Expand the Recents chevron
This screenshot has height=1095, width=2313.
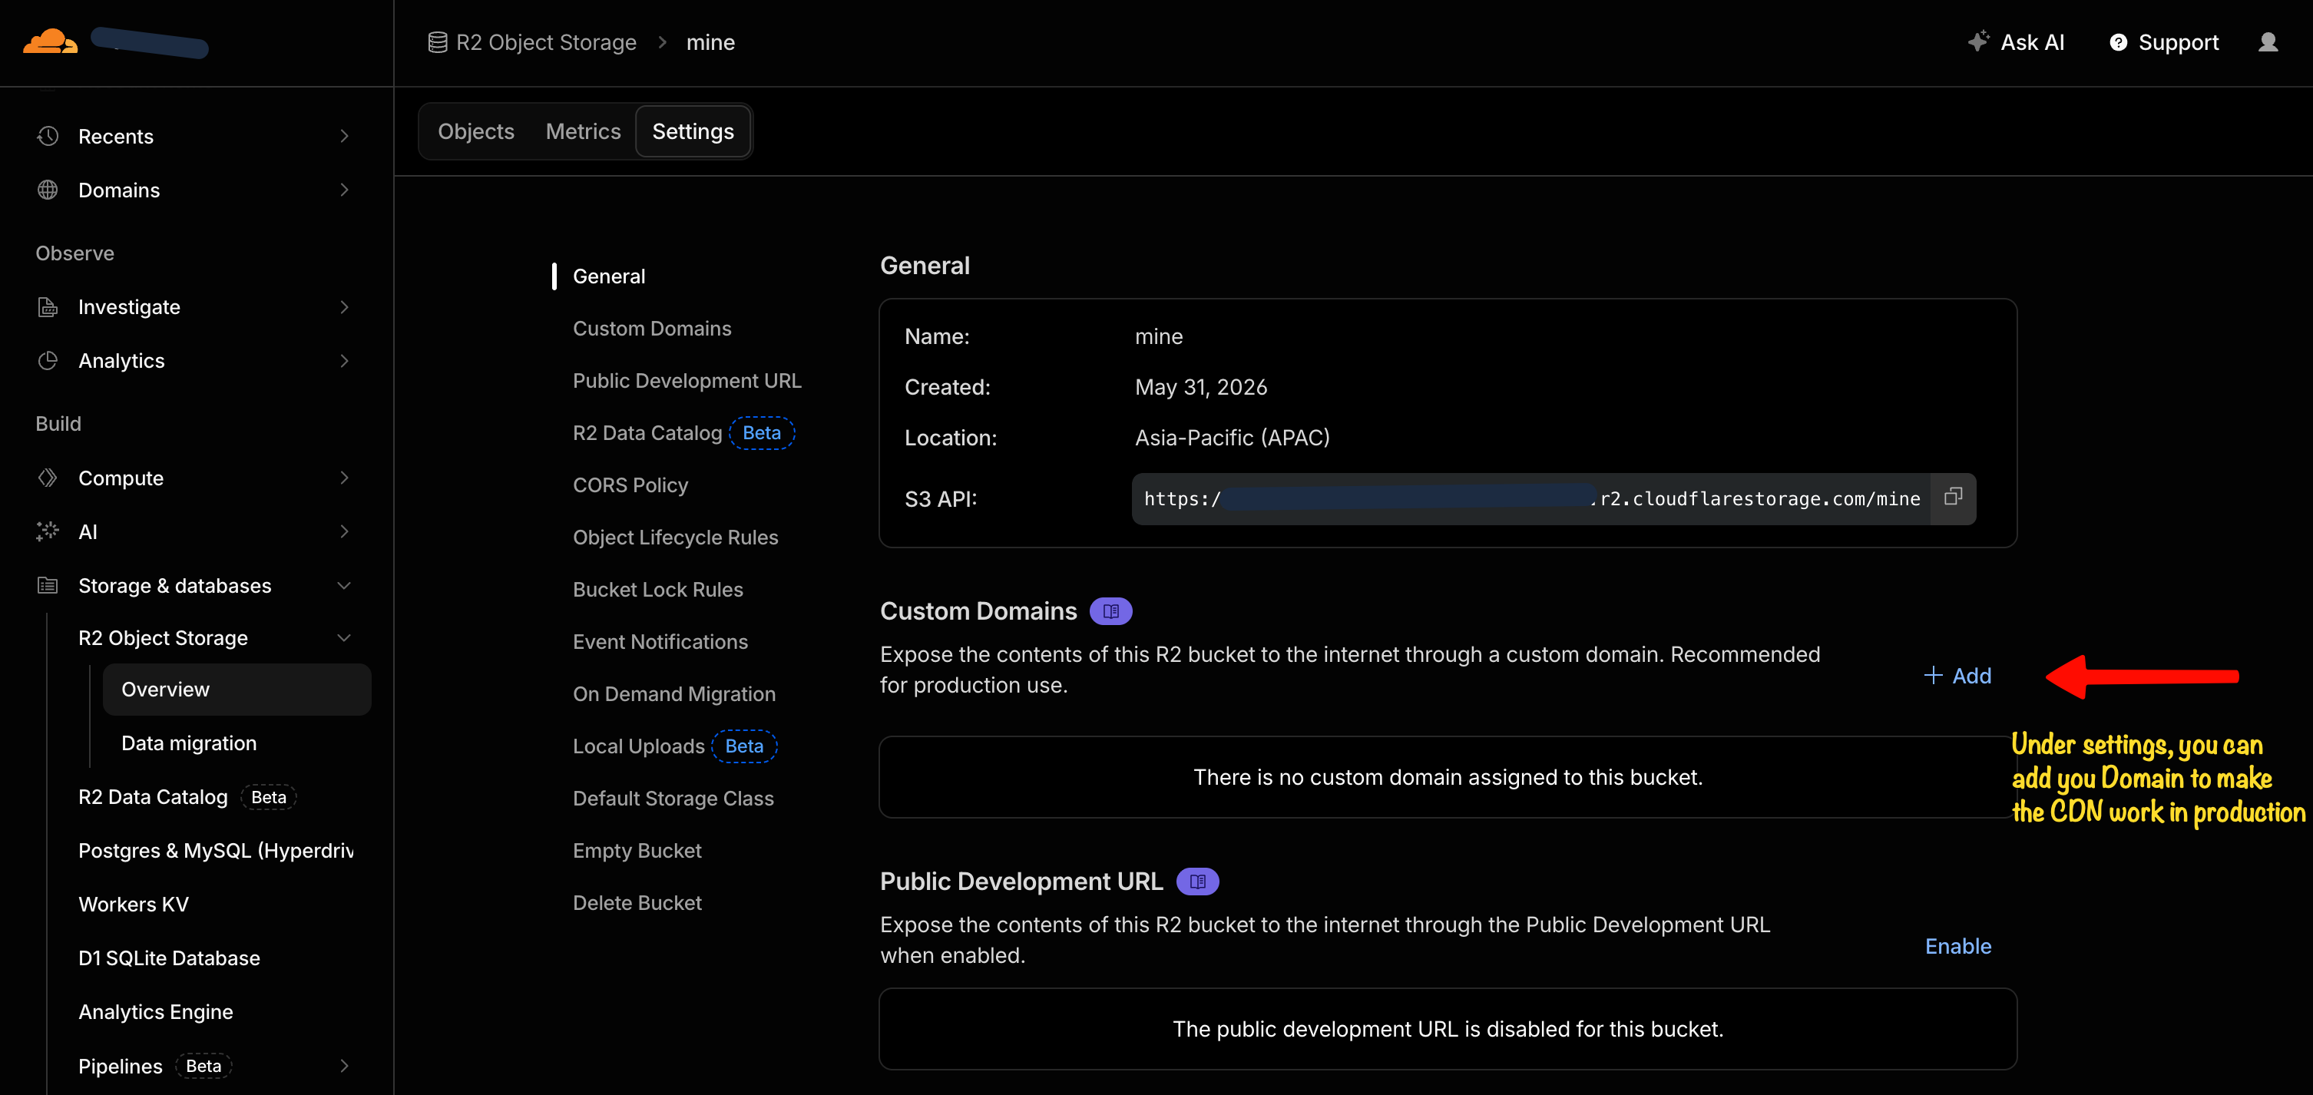pos(344,135)
